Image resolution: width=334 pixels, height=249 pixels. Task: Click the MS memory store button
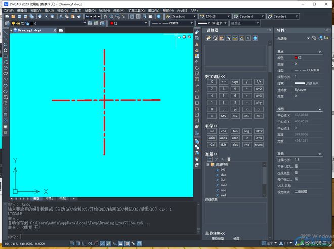coord(223,116)
